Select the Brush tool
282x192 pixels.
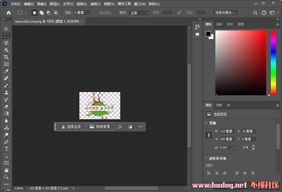[6, 86]
